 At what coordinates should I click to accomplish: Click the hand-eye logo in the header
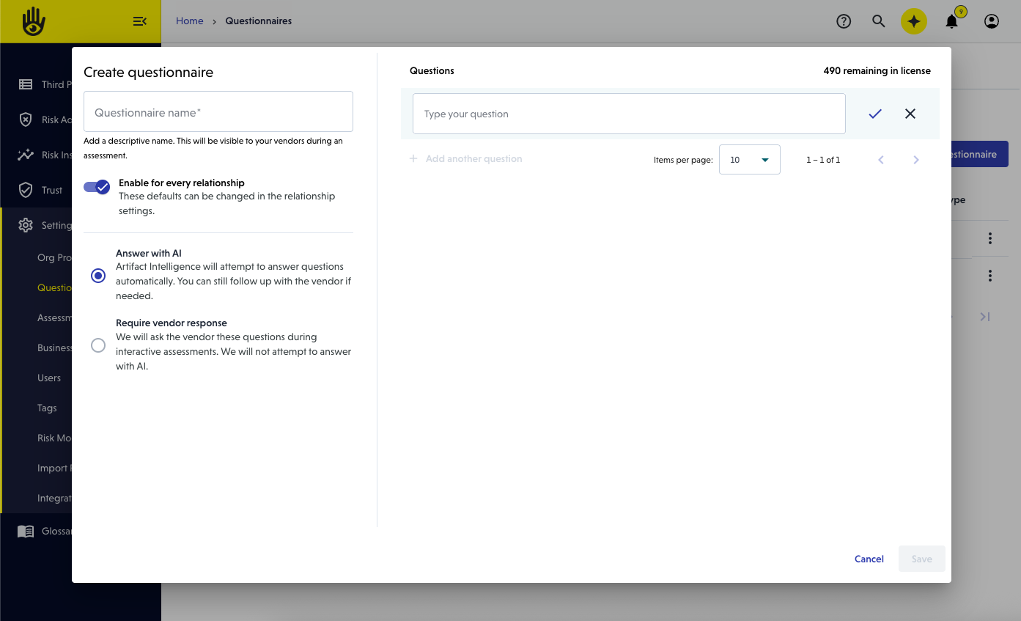[34, 21]
